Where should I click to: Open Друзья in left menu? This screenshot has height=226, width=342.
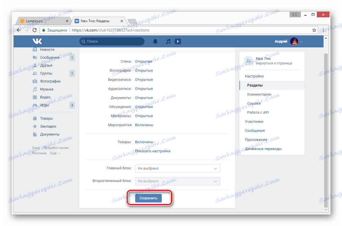46,65
